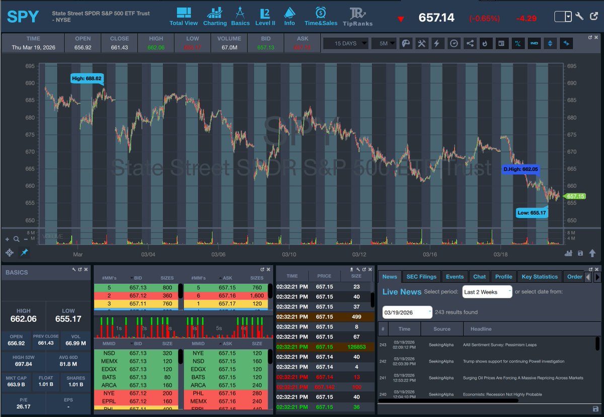Click the 03/19/2026 date field
This screenshot has height=417, width=604.
406,312
